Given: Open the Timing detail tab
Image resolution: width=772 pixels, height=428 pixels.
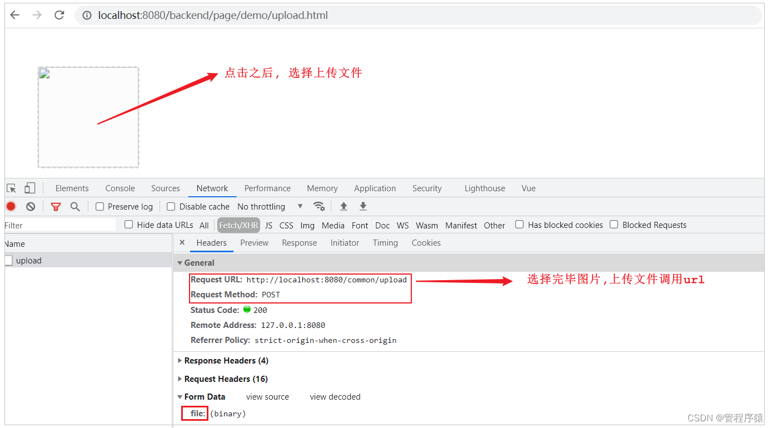Looking at the screenshot, I should tap(386, 243).
